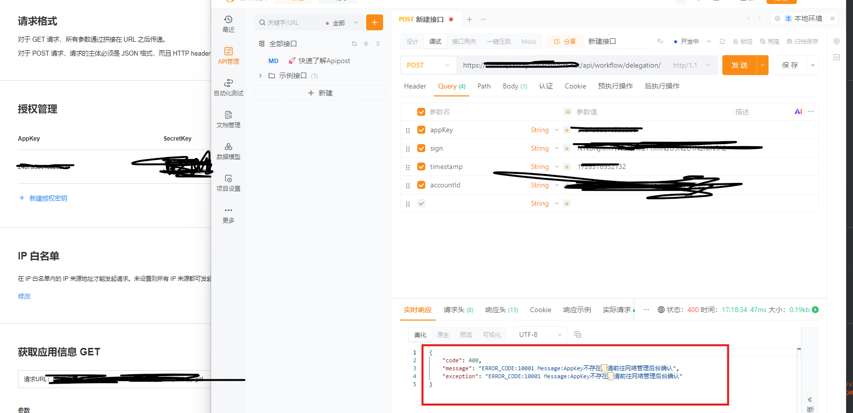
Task: Click the 新建授权密钥 link
Action: tap(48, 198)
